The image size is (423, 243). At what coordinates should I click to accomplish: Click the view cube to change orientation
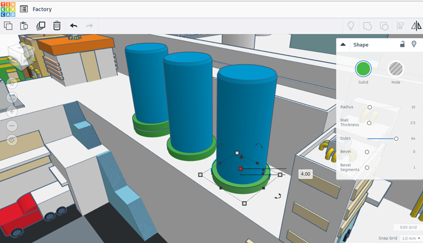(x=22, y=55)
